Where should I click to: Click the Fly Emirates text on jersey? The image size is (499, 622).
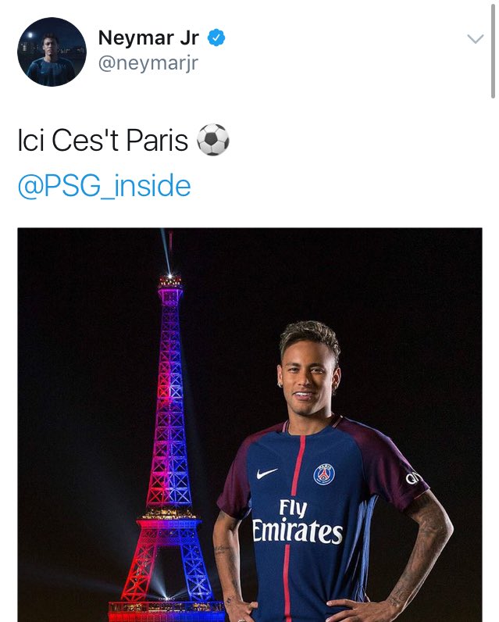point(298,521)
